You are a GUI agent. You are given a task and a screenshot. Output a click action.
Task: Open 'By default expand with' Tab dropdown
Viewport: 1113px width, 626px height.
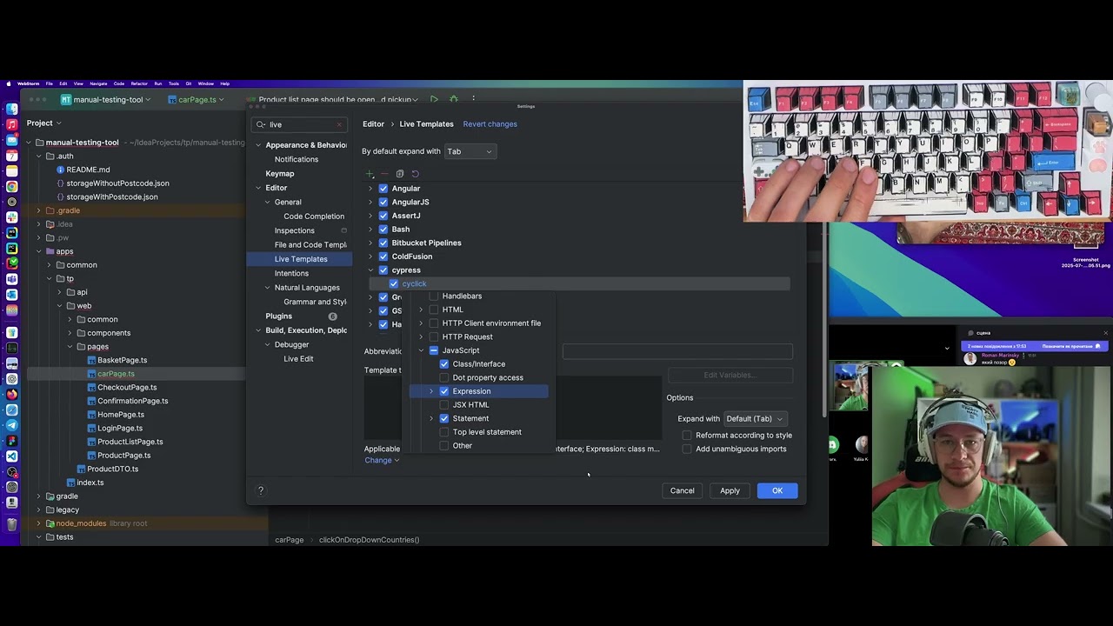tap(470, 151)
